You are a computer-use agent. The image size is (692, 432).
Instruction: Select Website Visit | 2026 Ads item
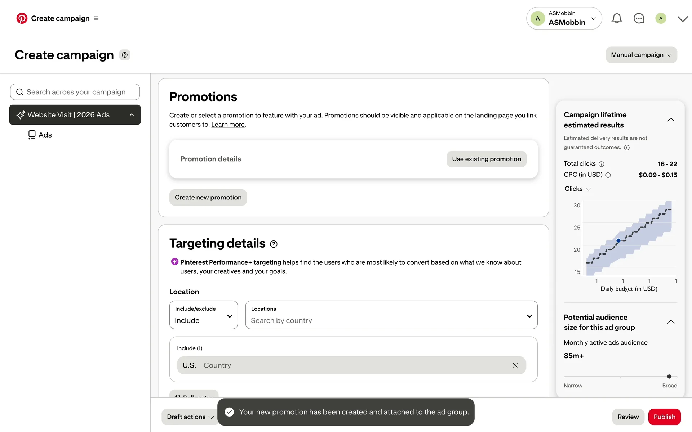click(69, 115)
